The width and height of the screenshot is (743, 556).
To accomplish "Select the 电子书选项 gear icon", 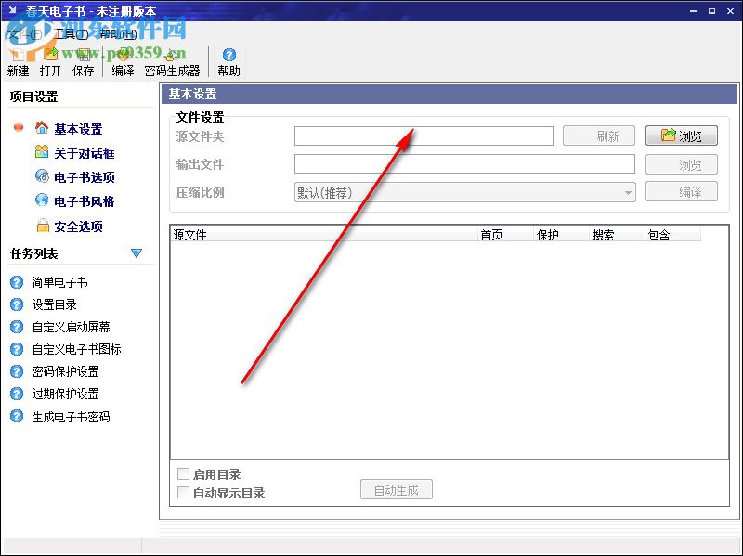I will (42, 176).
